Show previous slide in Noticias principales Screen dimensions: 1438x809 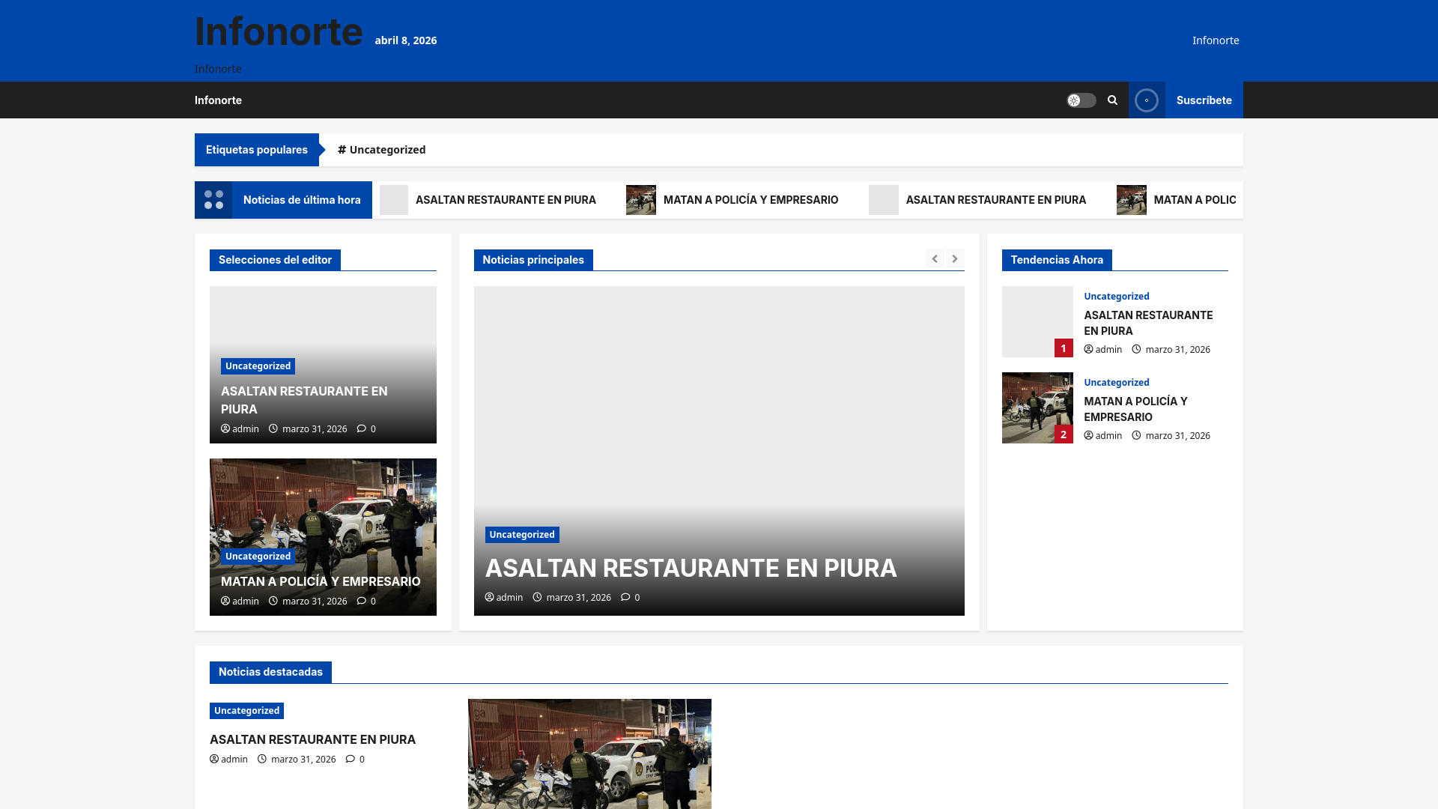(x=935, y=258)
